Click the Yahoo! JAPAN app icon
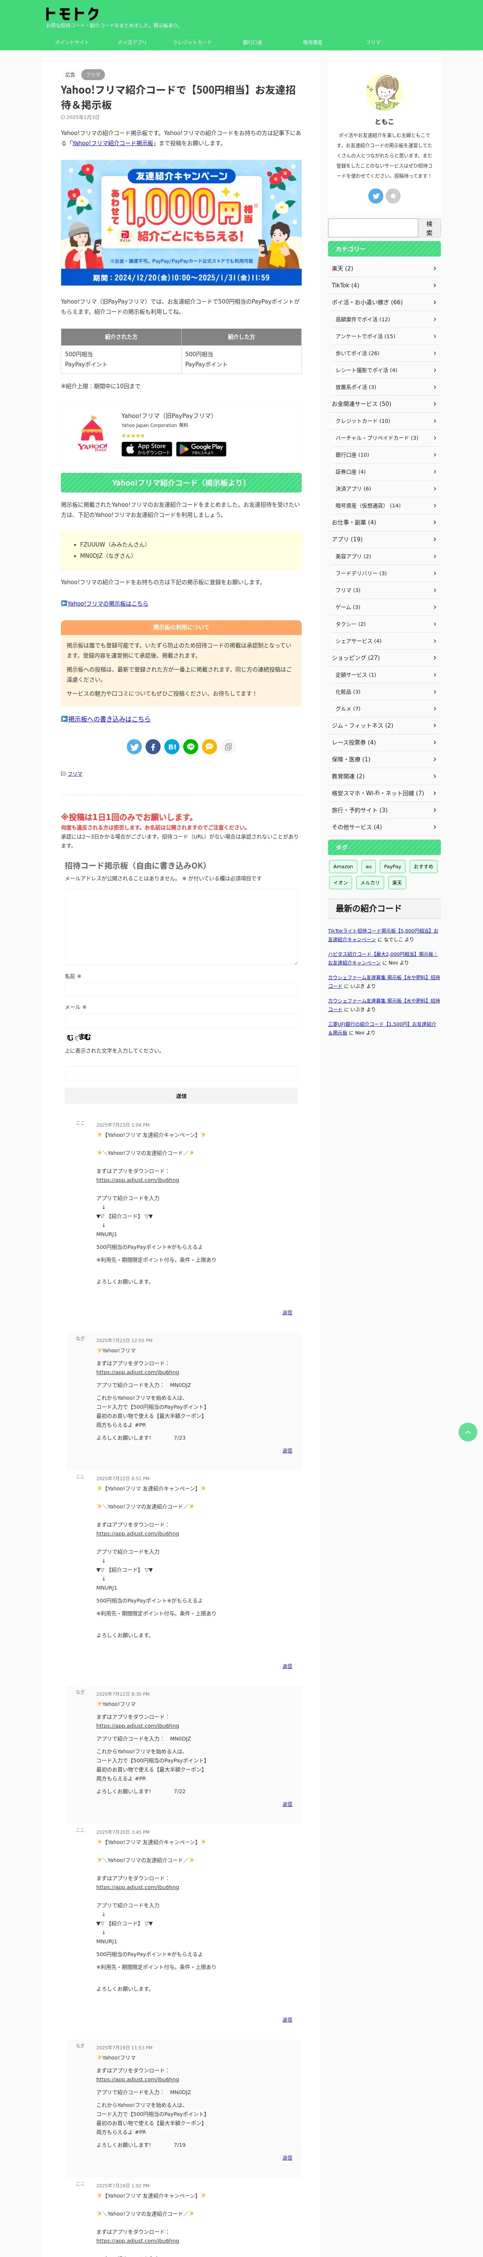 (92, 433)
